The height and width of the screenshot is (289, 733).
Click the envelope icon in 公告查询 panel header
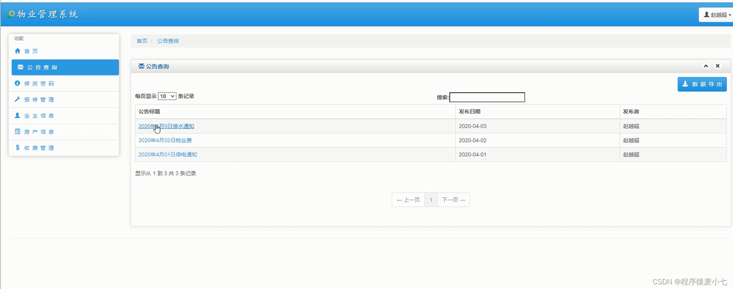141,66
